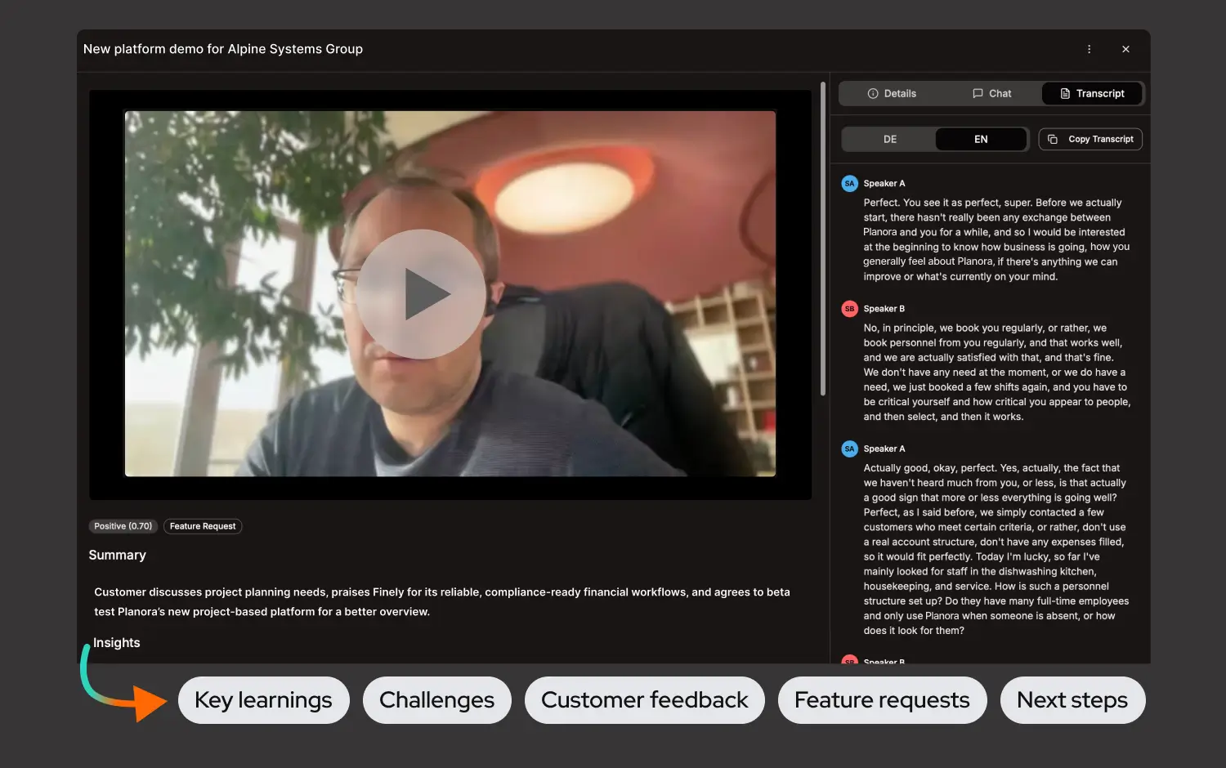This screenshot has height=768, width=1226.
Task: Switch the transcript language to DE
Action: (889, 139)
